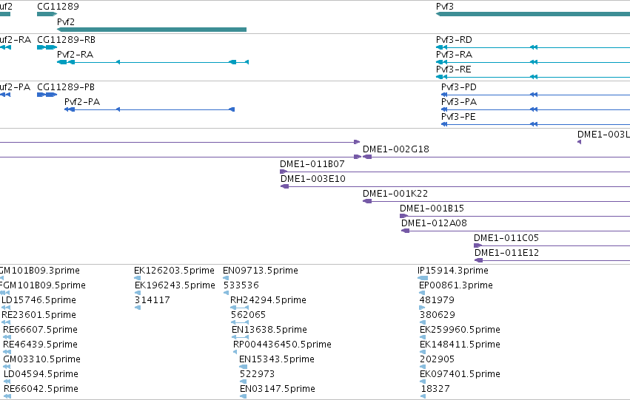Click the EK126203.5prime EST marker
The width and height of the screenshot is (630, 400).
coord(138,278)
